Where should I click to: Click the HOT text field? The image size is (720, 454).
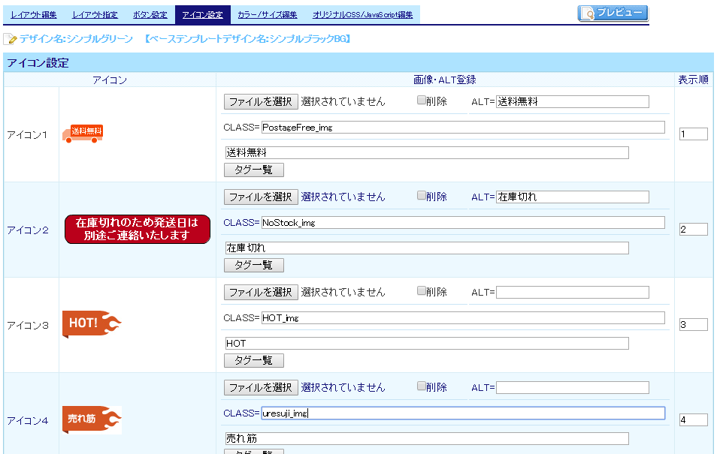(427, 344)
